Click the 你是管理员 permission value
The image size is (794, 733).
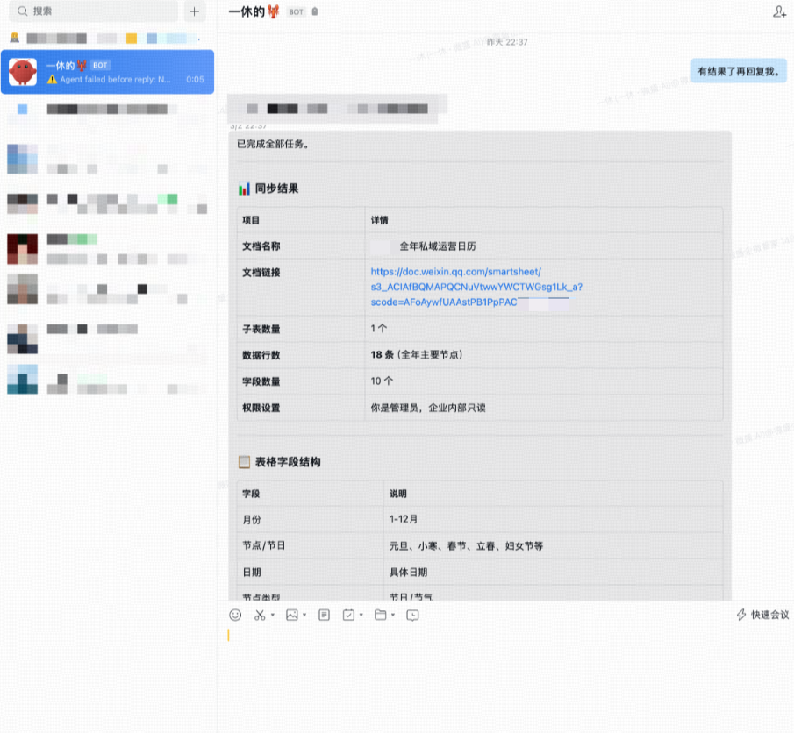pyautogui.click(x=428, y=408)
